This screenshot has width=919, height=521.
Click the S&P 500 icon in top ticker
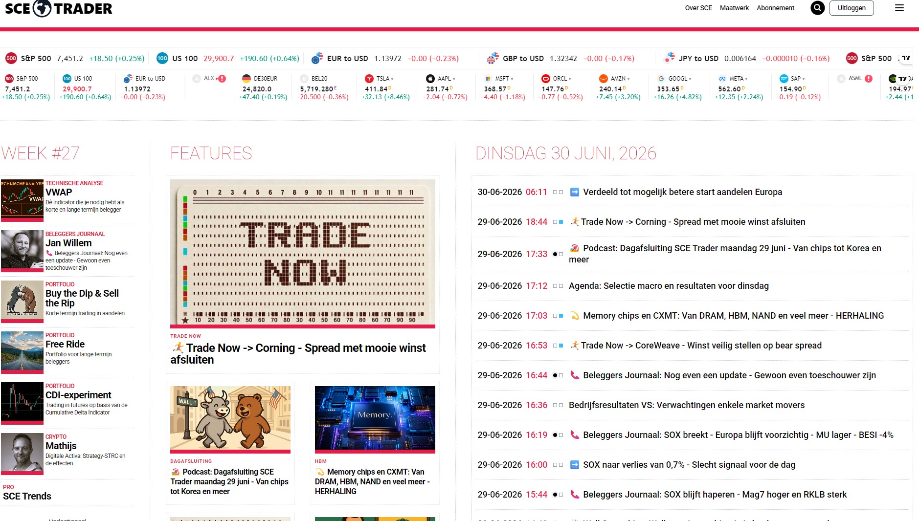coord(11,58)
